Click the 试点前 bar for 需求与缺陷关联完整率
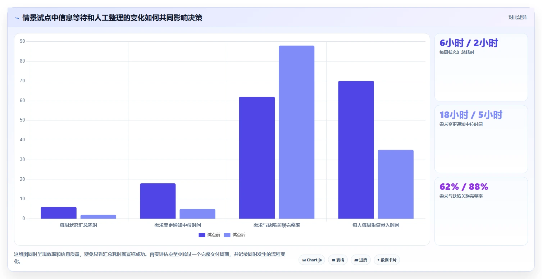 coord(257,158)
